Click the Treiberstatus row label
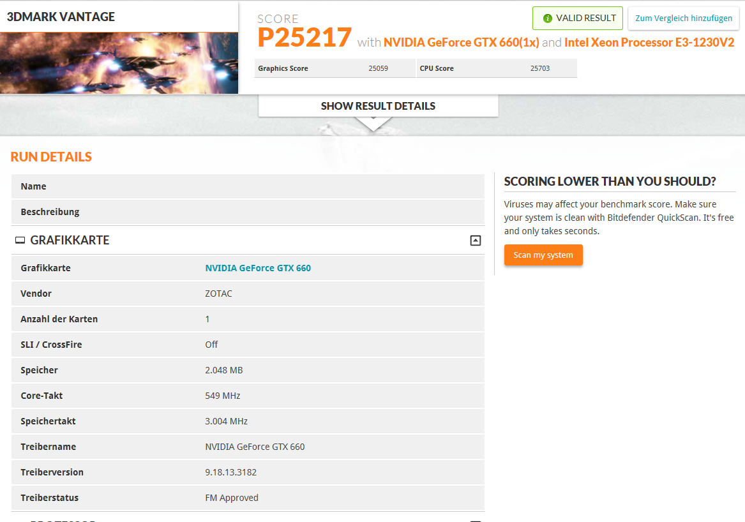745x522 pixels. pyautogui.click(x=49, y=498)
